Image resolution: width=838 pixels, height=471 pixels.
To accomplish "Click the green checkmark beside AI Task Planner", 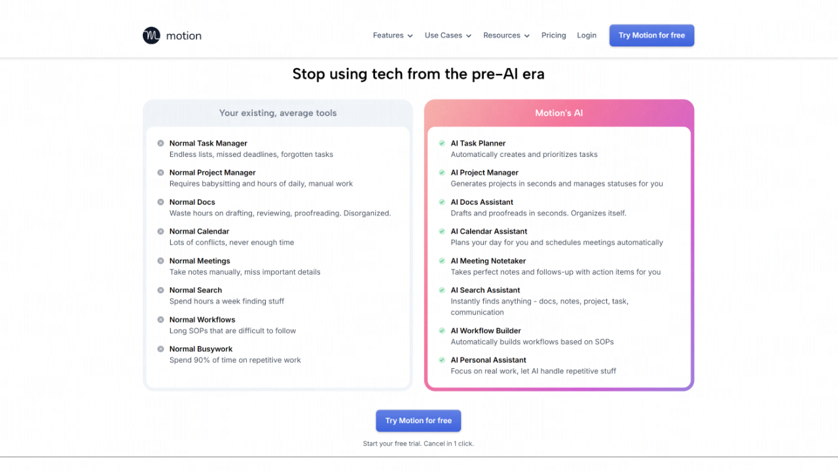I will click(442, 143).
